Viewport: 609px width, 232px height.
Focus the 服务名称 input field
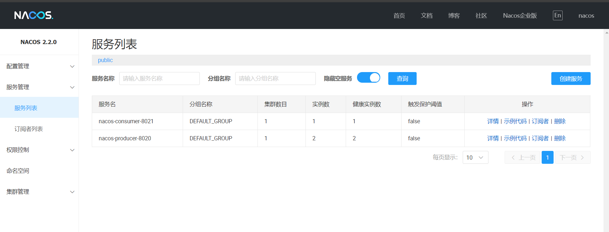coord(159,79)
